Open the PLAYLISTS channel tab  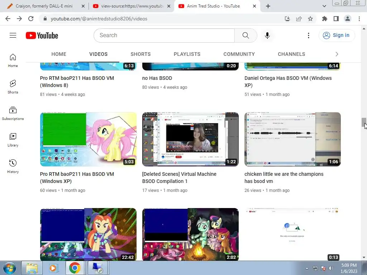pos(187,54)
